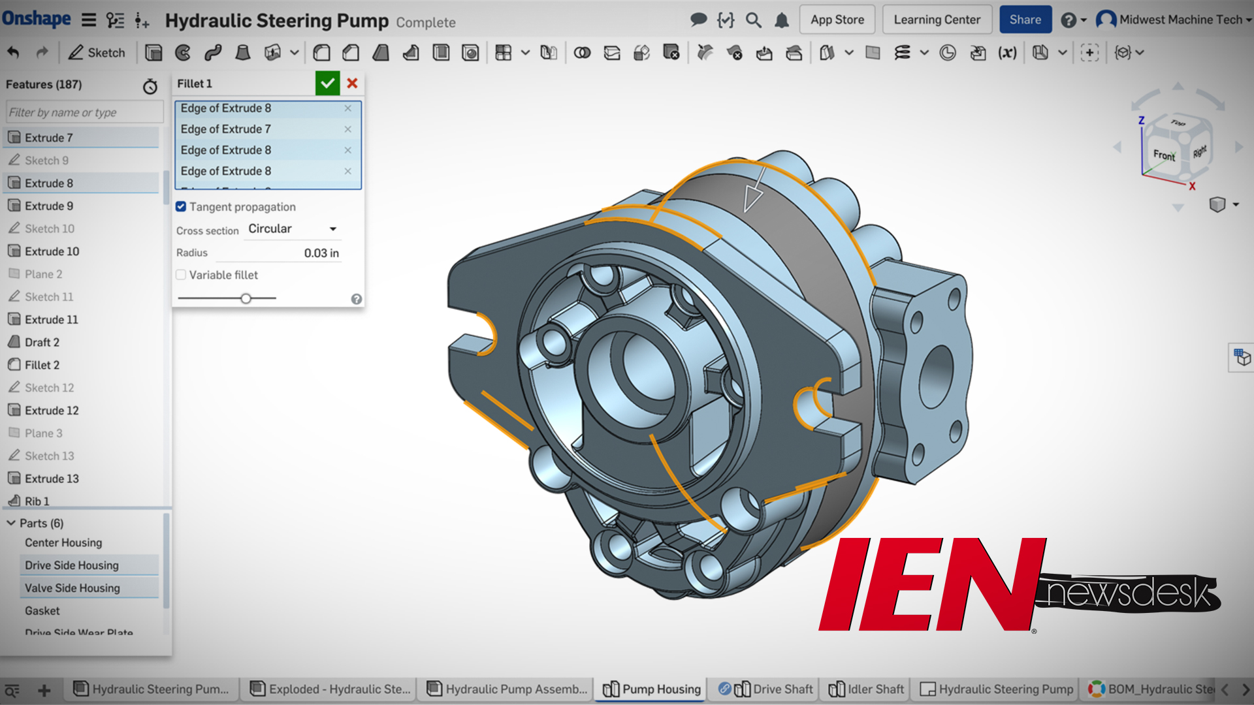Open the Variable tool (x)
This screenshot has height=705, width=1254.
click(1008, 52)
